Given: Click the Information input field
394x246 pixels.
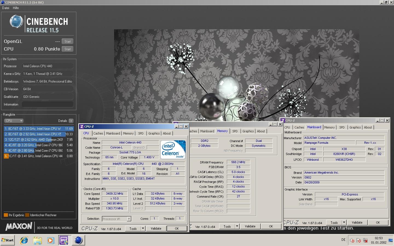Looking at the screenshot, I should (48, 104).
